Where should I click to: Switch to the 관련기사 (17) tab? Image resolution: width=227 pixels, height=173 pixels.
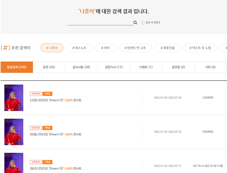click(113, 67)
